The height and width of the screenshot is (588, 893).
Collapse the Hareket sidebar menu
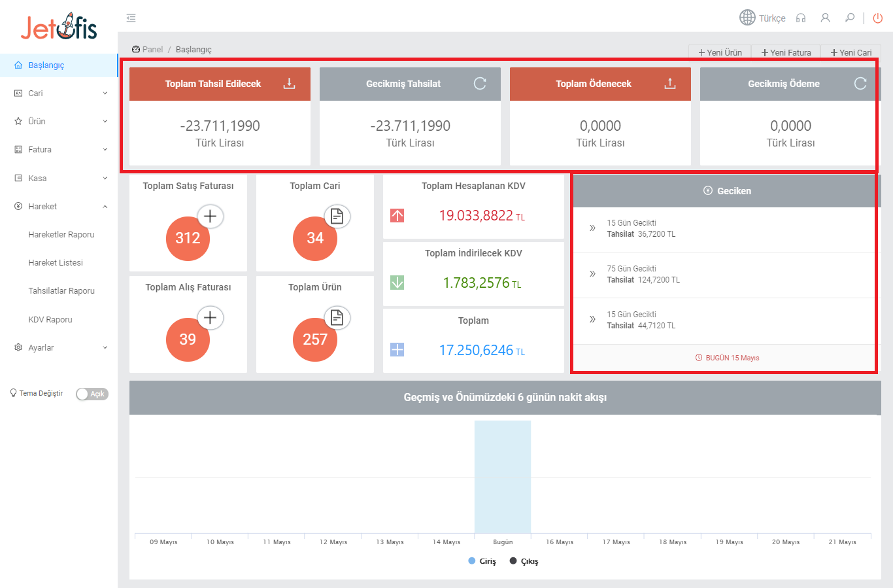59,207
